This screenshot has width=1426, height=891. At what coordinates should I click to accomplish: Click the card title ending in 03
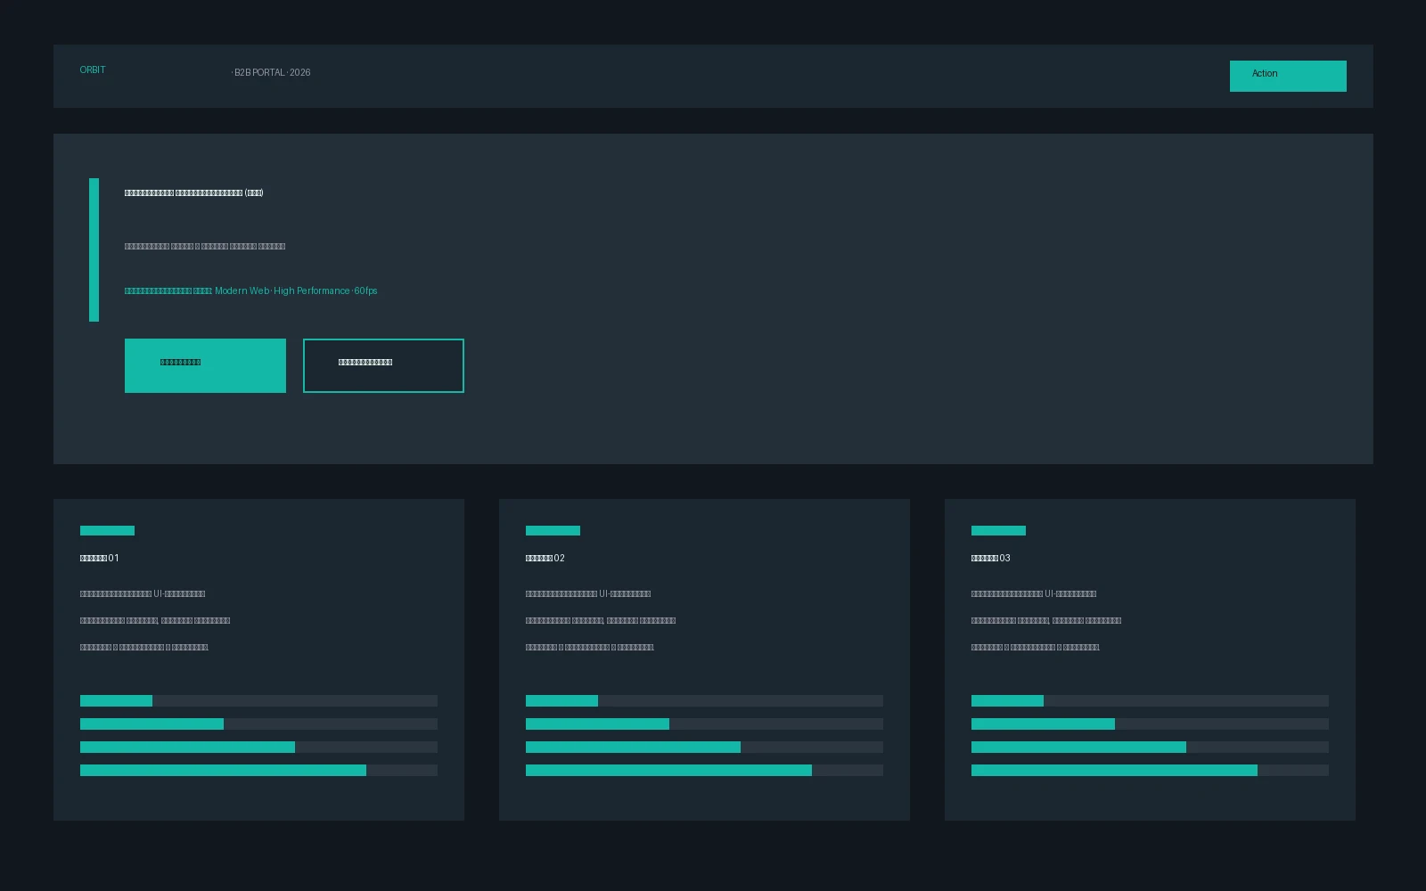click(990, 559)
